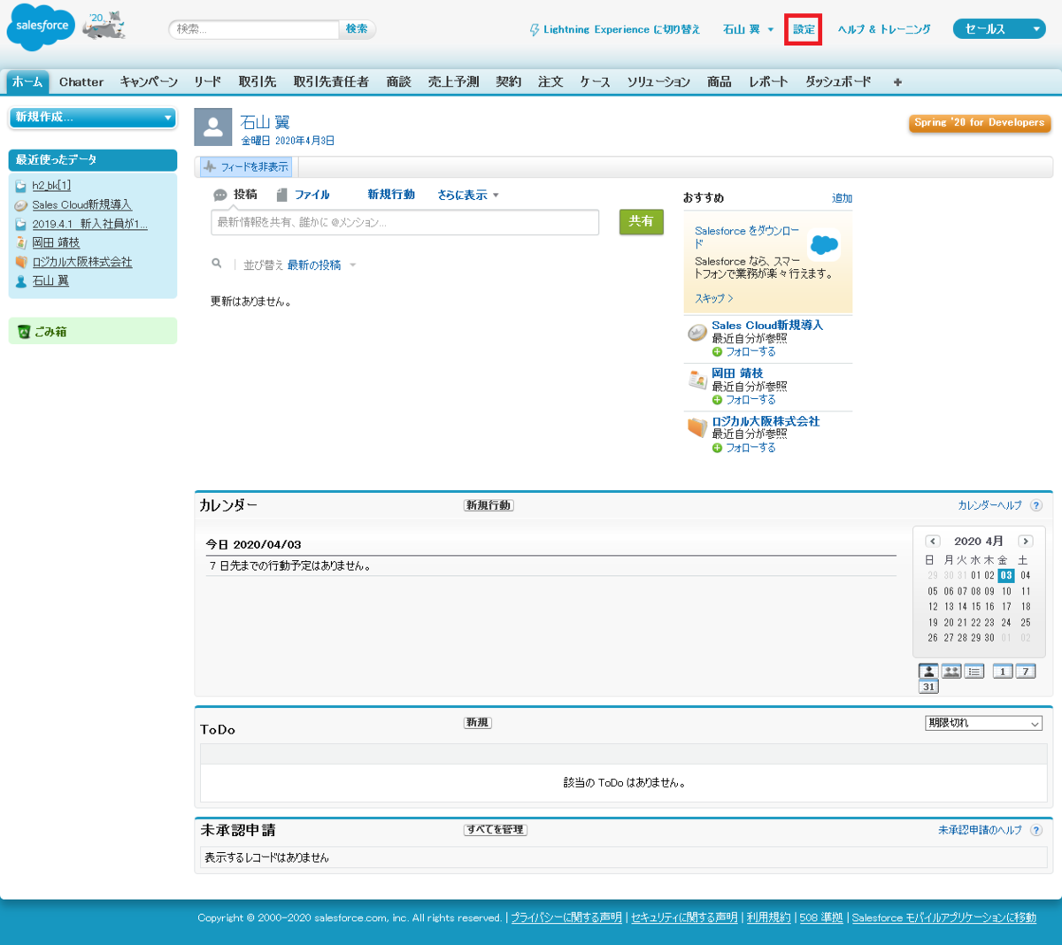Screen dimensions: 1062x945
Task: Follow the recommended 岡田 靖枝 contact
Action: 744,400
